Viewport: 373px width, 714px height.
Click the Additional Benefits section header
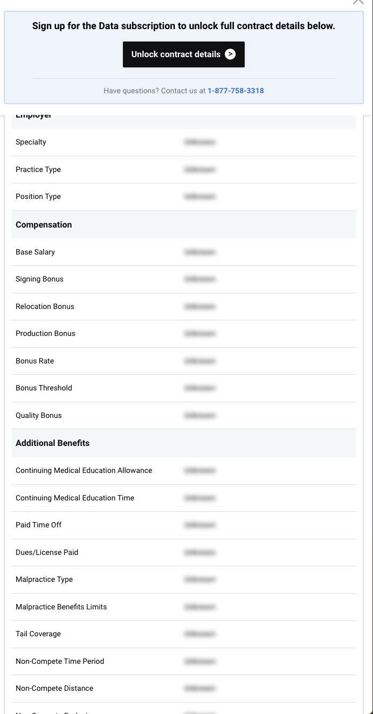click(x=52, y=443)
